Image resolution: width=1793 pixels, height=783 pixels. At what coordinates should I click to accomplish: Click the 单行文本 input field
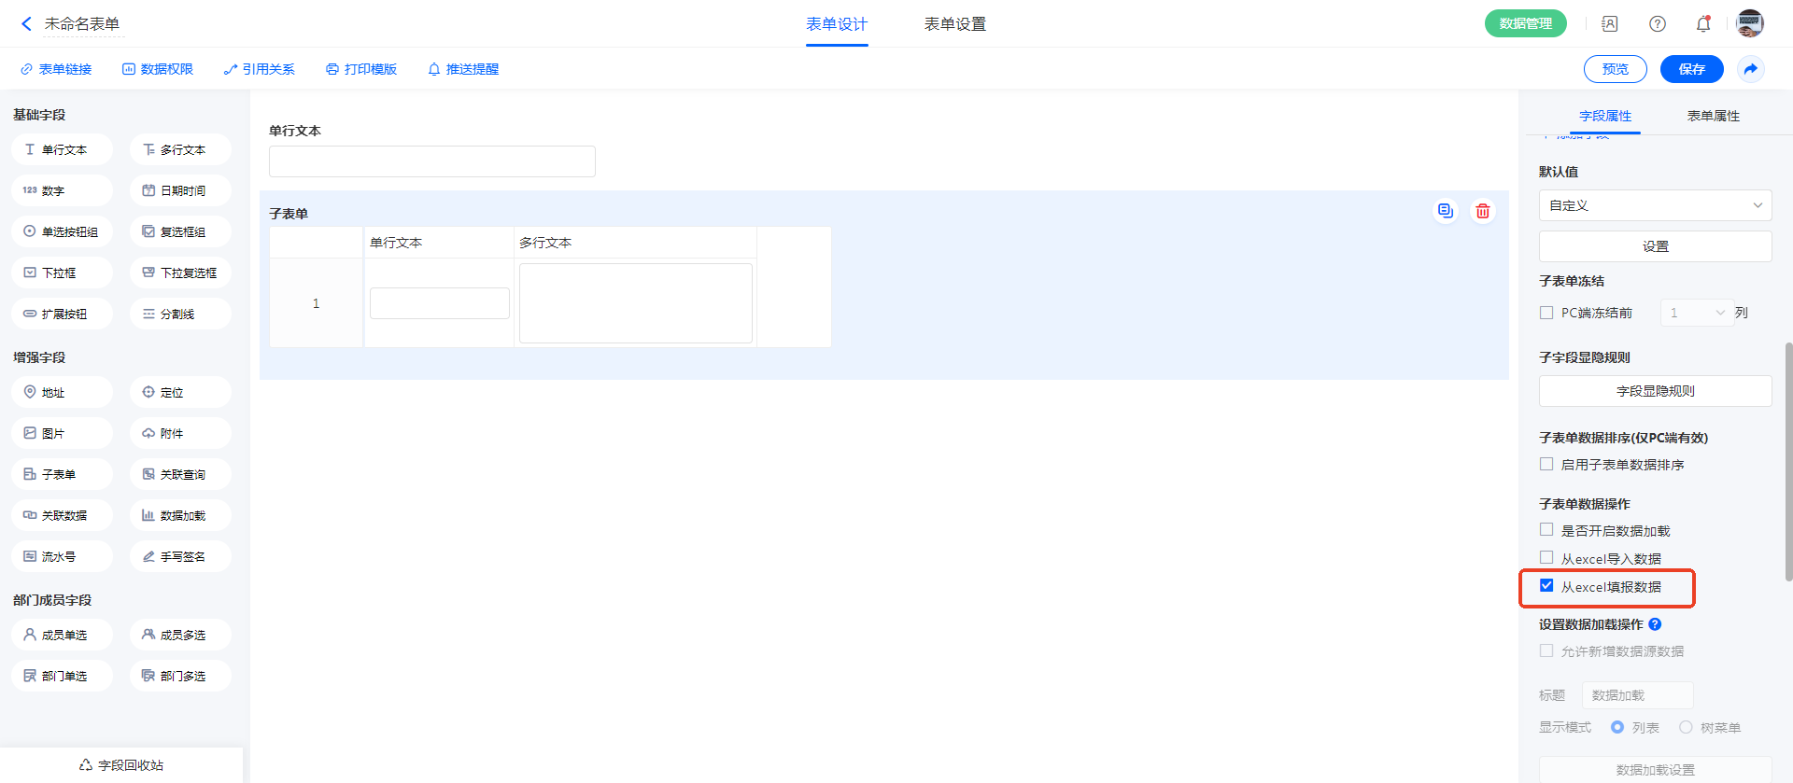click(431, 161)
